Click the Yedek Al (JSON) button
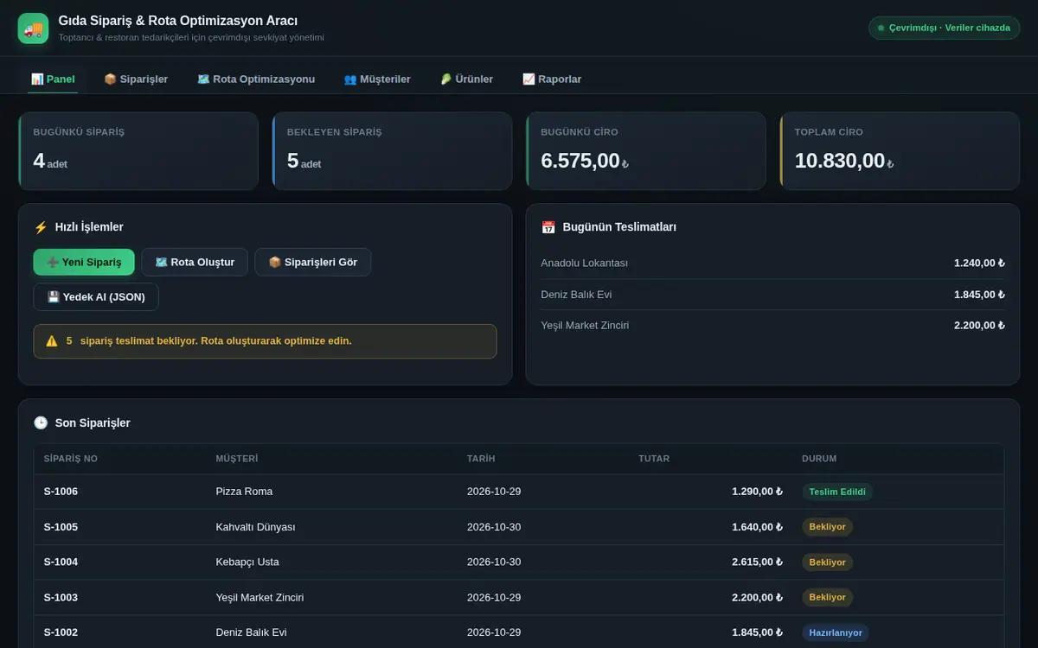The width and height of the screenshot is (1038, 648). [96, 296]
